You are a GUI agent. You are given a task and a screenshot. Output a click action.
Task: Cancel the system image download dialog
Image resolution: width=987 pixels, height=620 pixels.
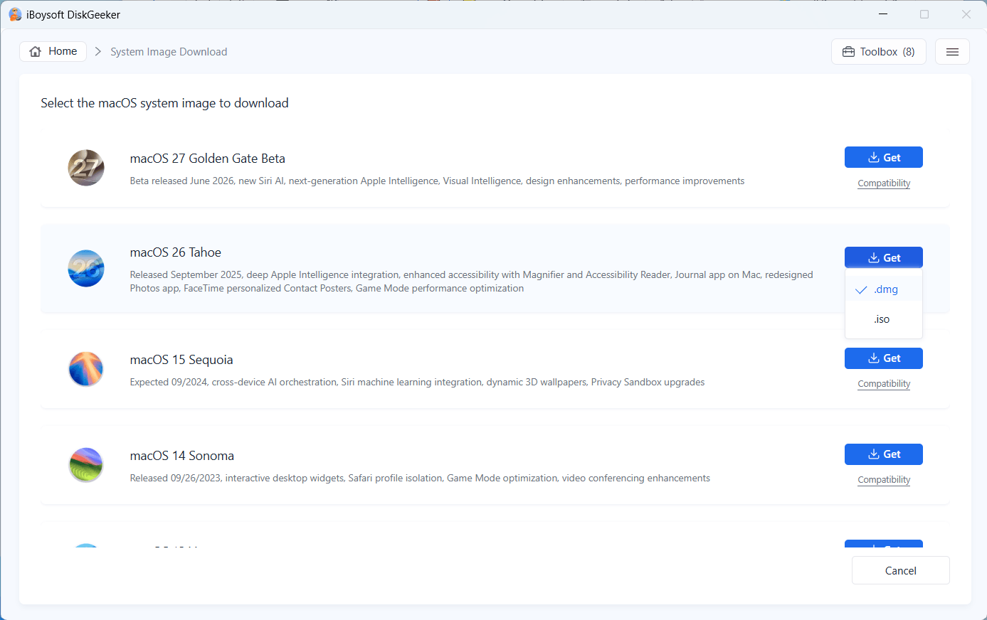[x=901, y=570]
